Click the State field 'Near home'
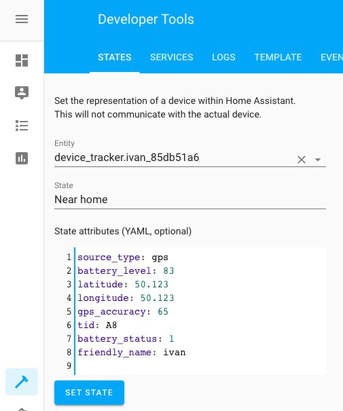Image resolution: width=343 pixels, height=411 pixels. [x=190, y=200]
